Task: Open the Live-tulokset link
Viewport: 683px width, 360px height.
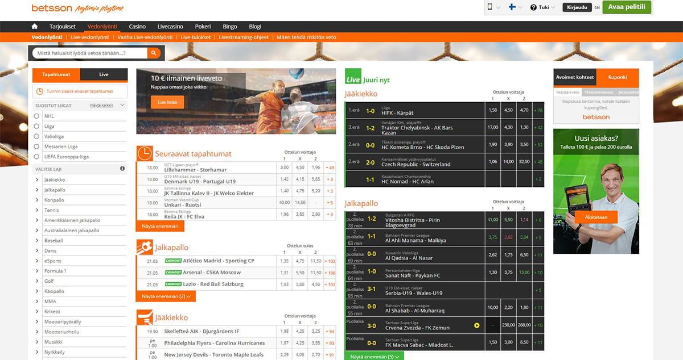Action: pos(196,37)
